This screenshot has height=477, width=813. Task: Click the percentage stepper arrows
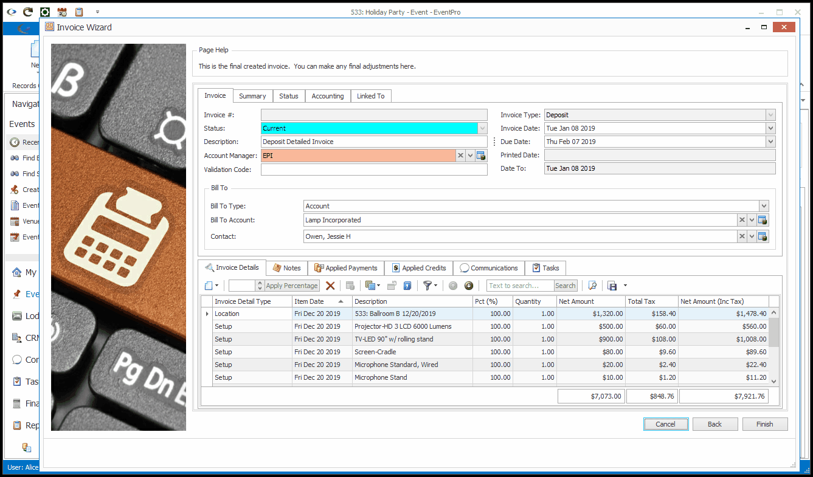click(260, 286)
